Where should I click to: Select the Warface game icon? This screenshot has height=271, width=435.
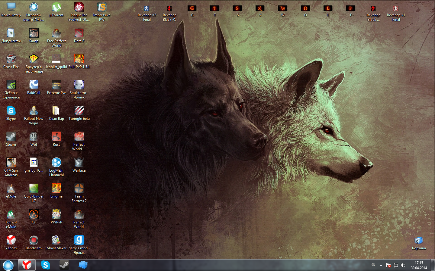79,165
